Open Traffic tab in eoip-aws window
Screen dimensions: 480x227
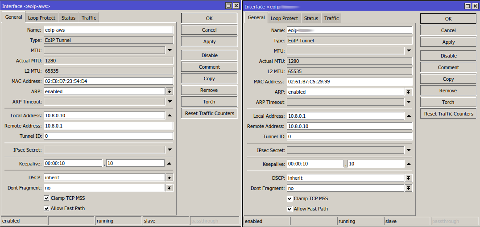(x=89, y=18)
